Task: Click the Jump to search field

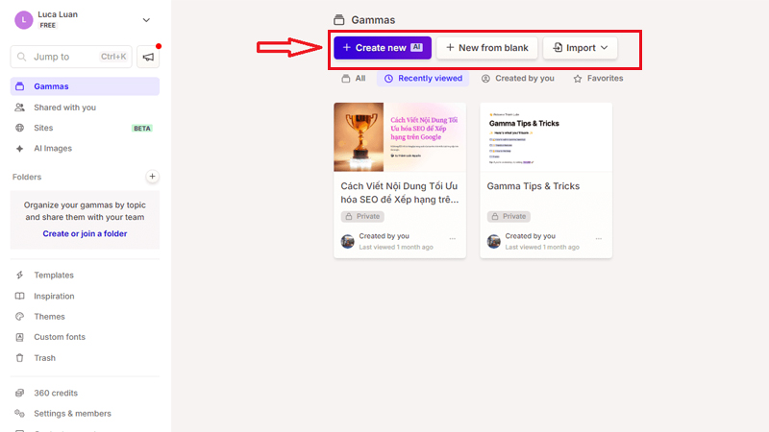Action: tap(71, 57)
